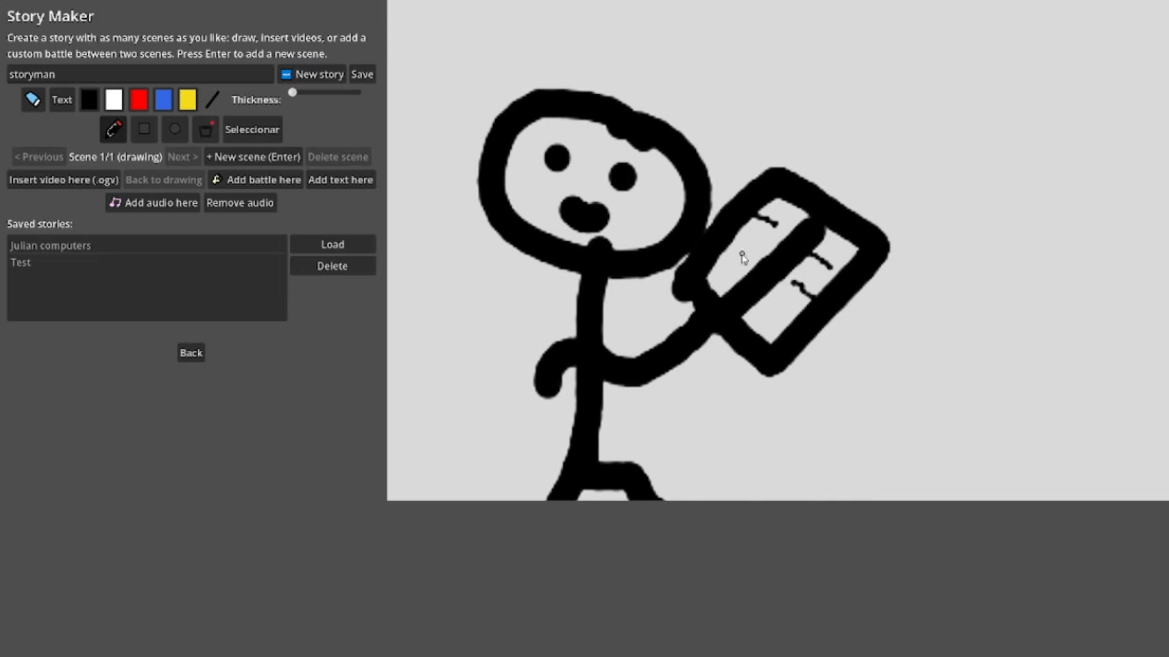Viewport: 1169px width, 657px height.
Task: Select the circle shape tool
Action: point(175,130)
